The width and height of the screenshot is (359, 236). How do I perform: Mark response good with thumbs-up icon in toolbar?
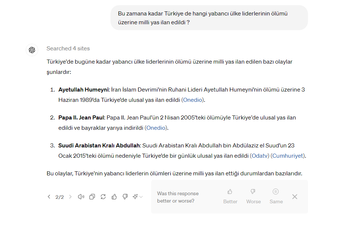[114, 197]
